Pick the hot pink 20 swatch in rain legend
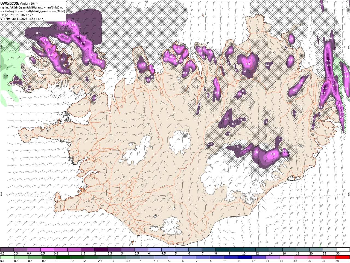 coord(314,257)
